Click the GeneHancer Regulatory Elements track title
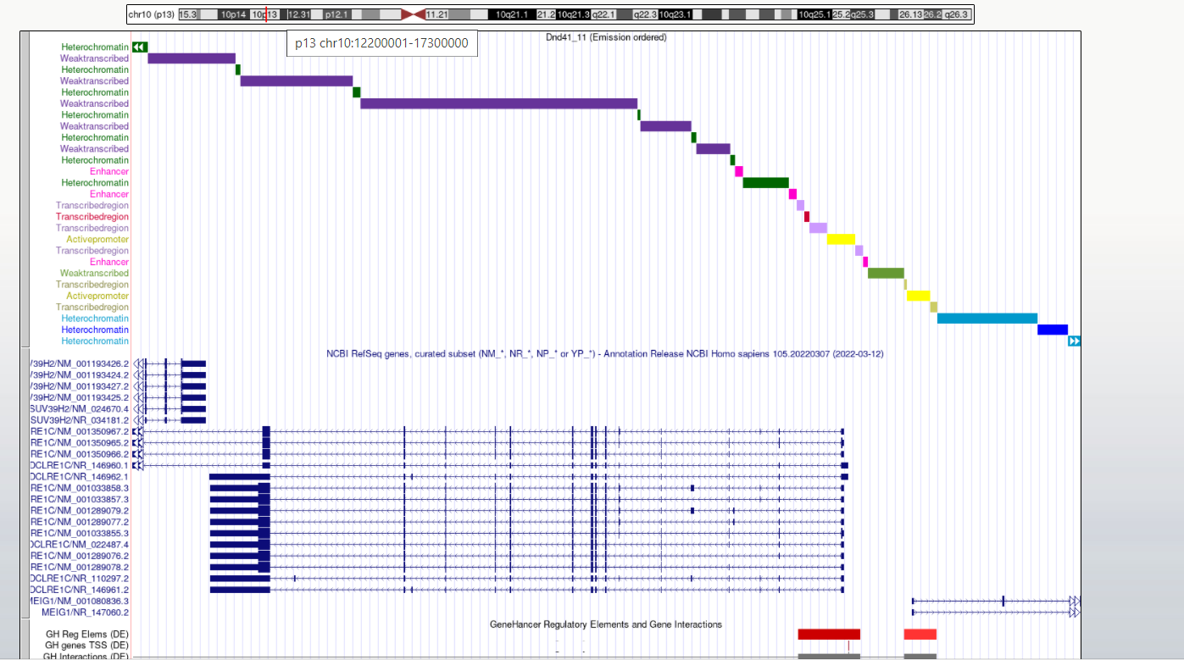Image resolution: width=1184 pixels, height=660 pixels. coord(606,624)
